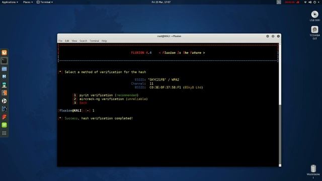Open the File menu in terminal window
The height and width of the screenshot is (181, 322).
[x=60, y=41]
